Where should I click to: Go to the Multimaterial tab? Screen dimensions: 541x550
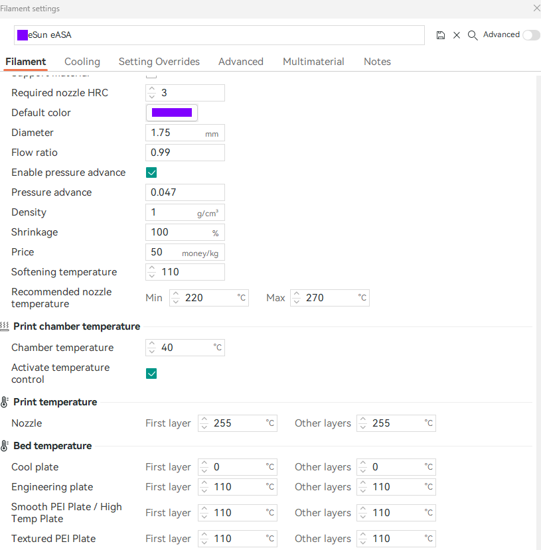tap(313, 62)
